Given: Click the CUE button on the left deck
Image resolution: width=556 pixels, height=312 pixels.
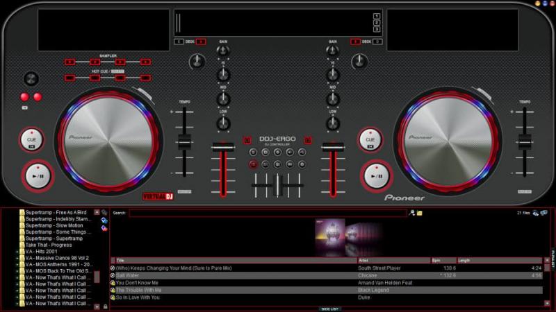Looking at the screenshot, I should 31,140.
